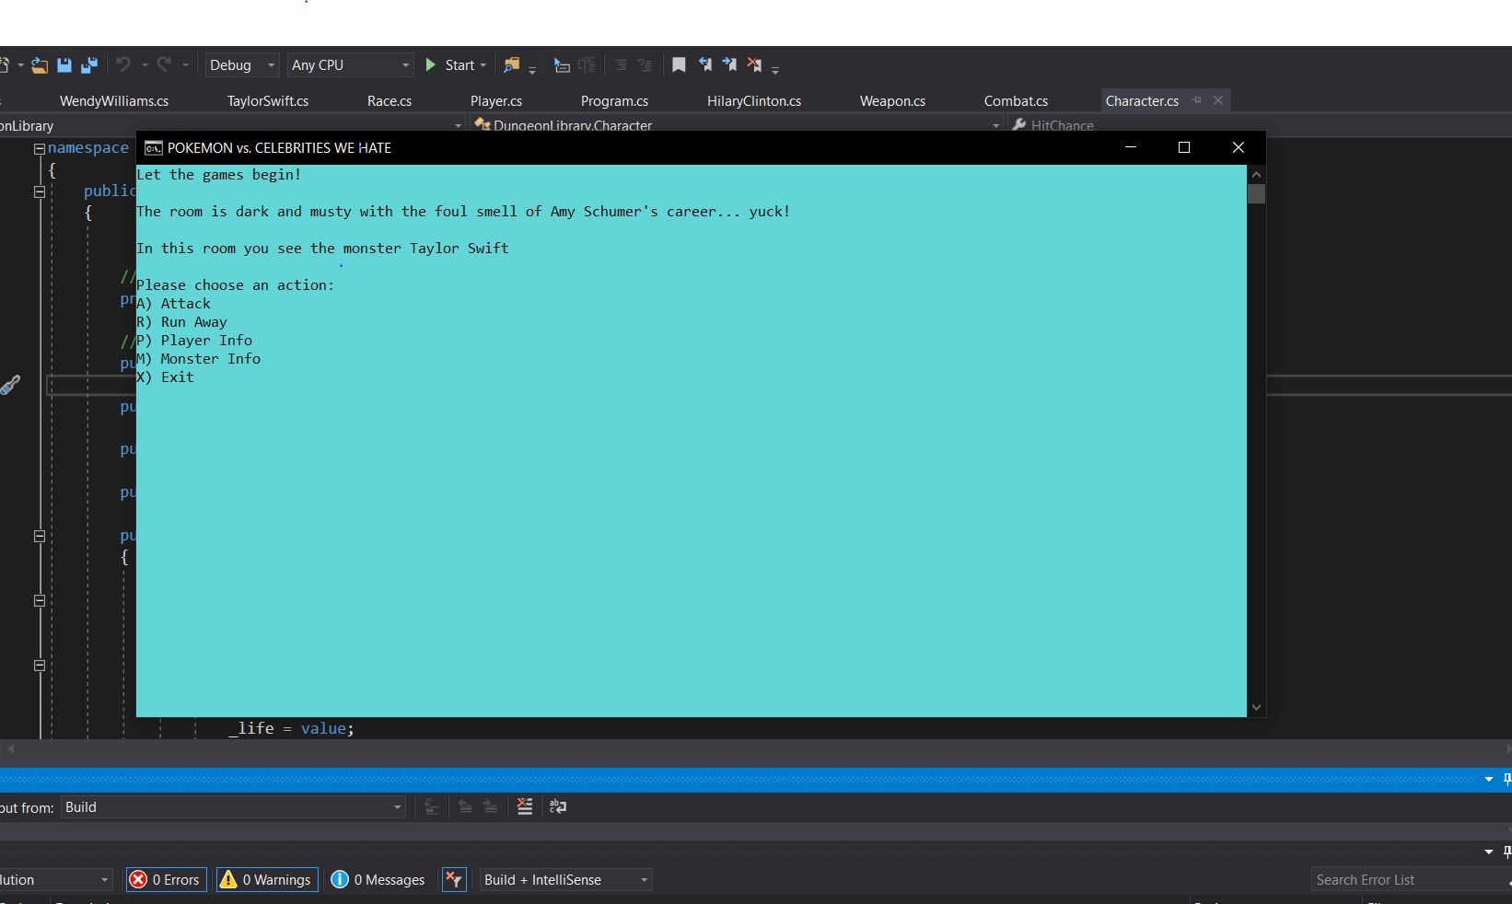Toggle the 0 Warnings filter
Image resolution: width=1512 pixels, height=904 pixels.
[x=267, y=880]
